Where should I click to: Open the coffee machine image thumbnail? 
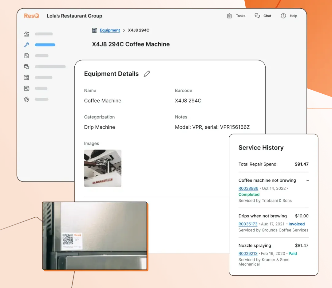pos(103,168)
